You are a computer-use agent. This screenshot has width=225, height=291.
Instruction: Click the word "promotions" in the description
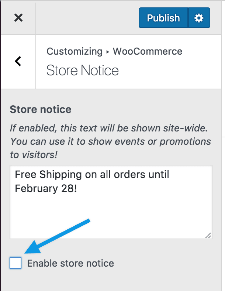click(184, 142)
